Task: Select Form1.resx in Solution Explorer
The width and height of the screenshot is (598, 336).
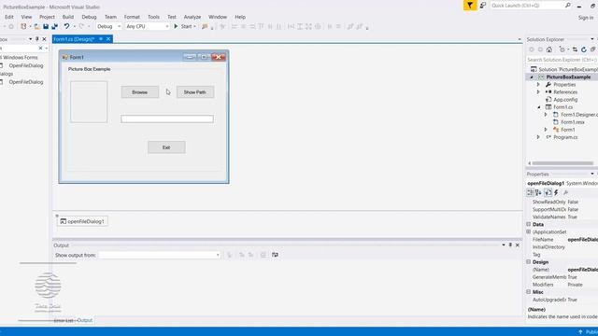Action: (x=572, y=122)
